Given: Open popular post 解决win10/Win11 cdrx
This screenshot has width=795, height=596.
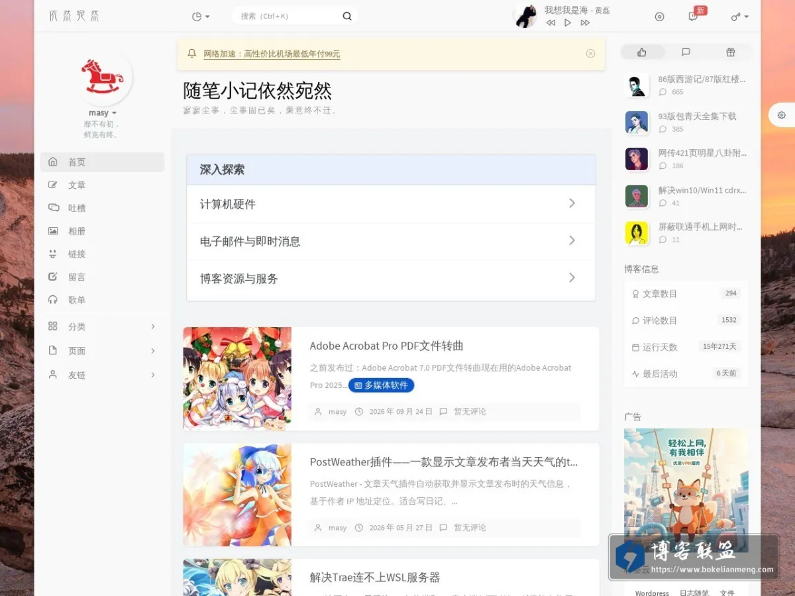Looking at the screenshot, I should point(702,190).
